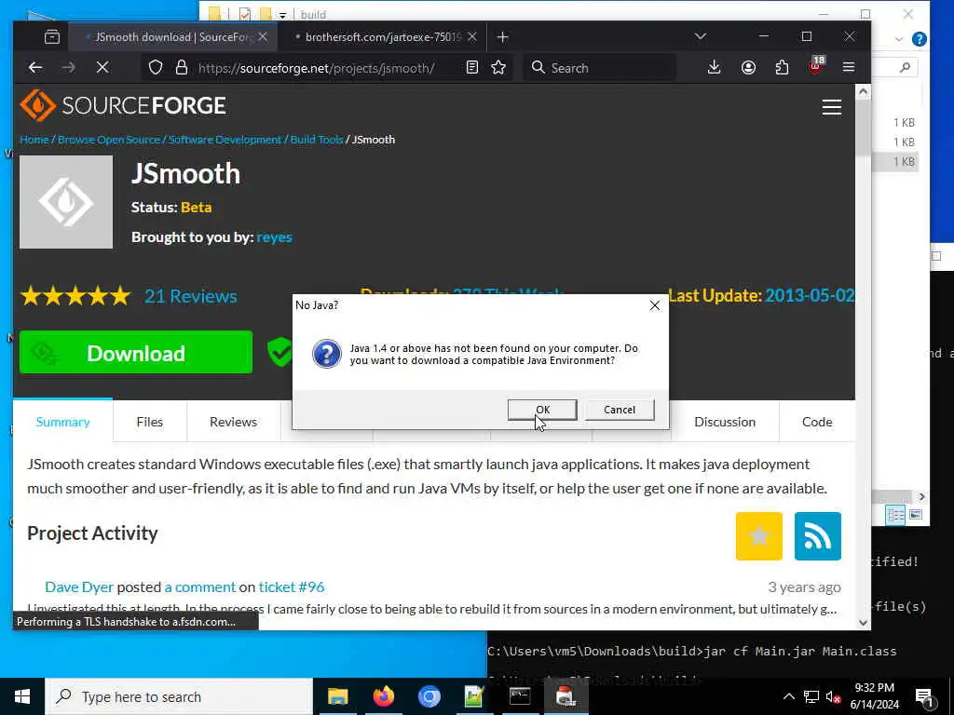The width and height of the screenshot is (954, 715).
Task: Click the Explorer window help icon
Action: pyautogui.click(x=919, y=39)
